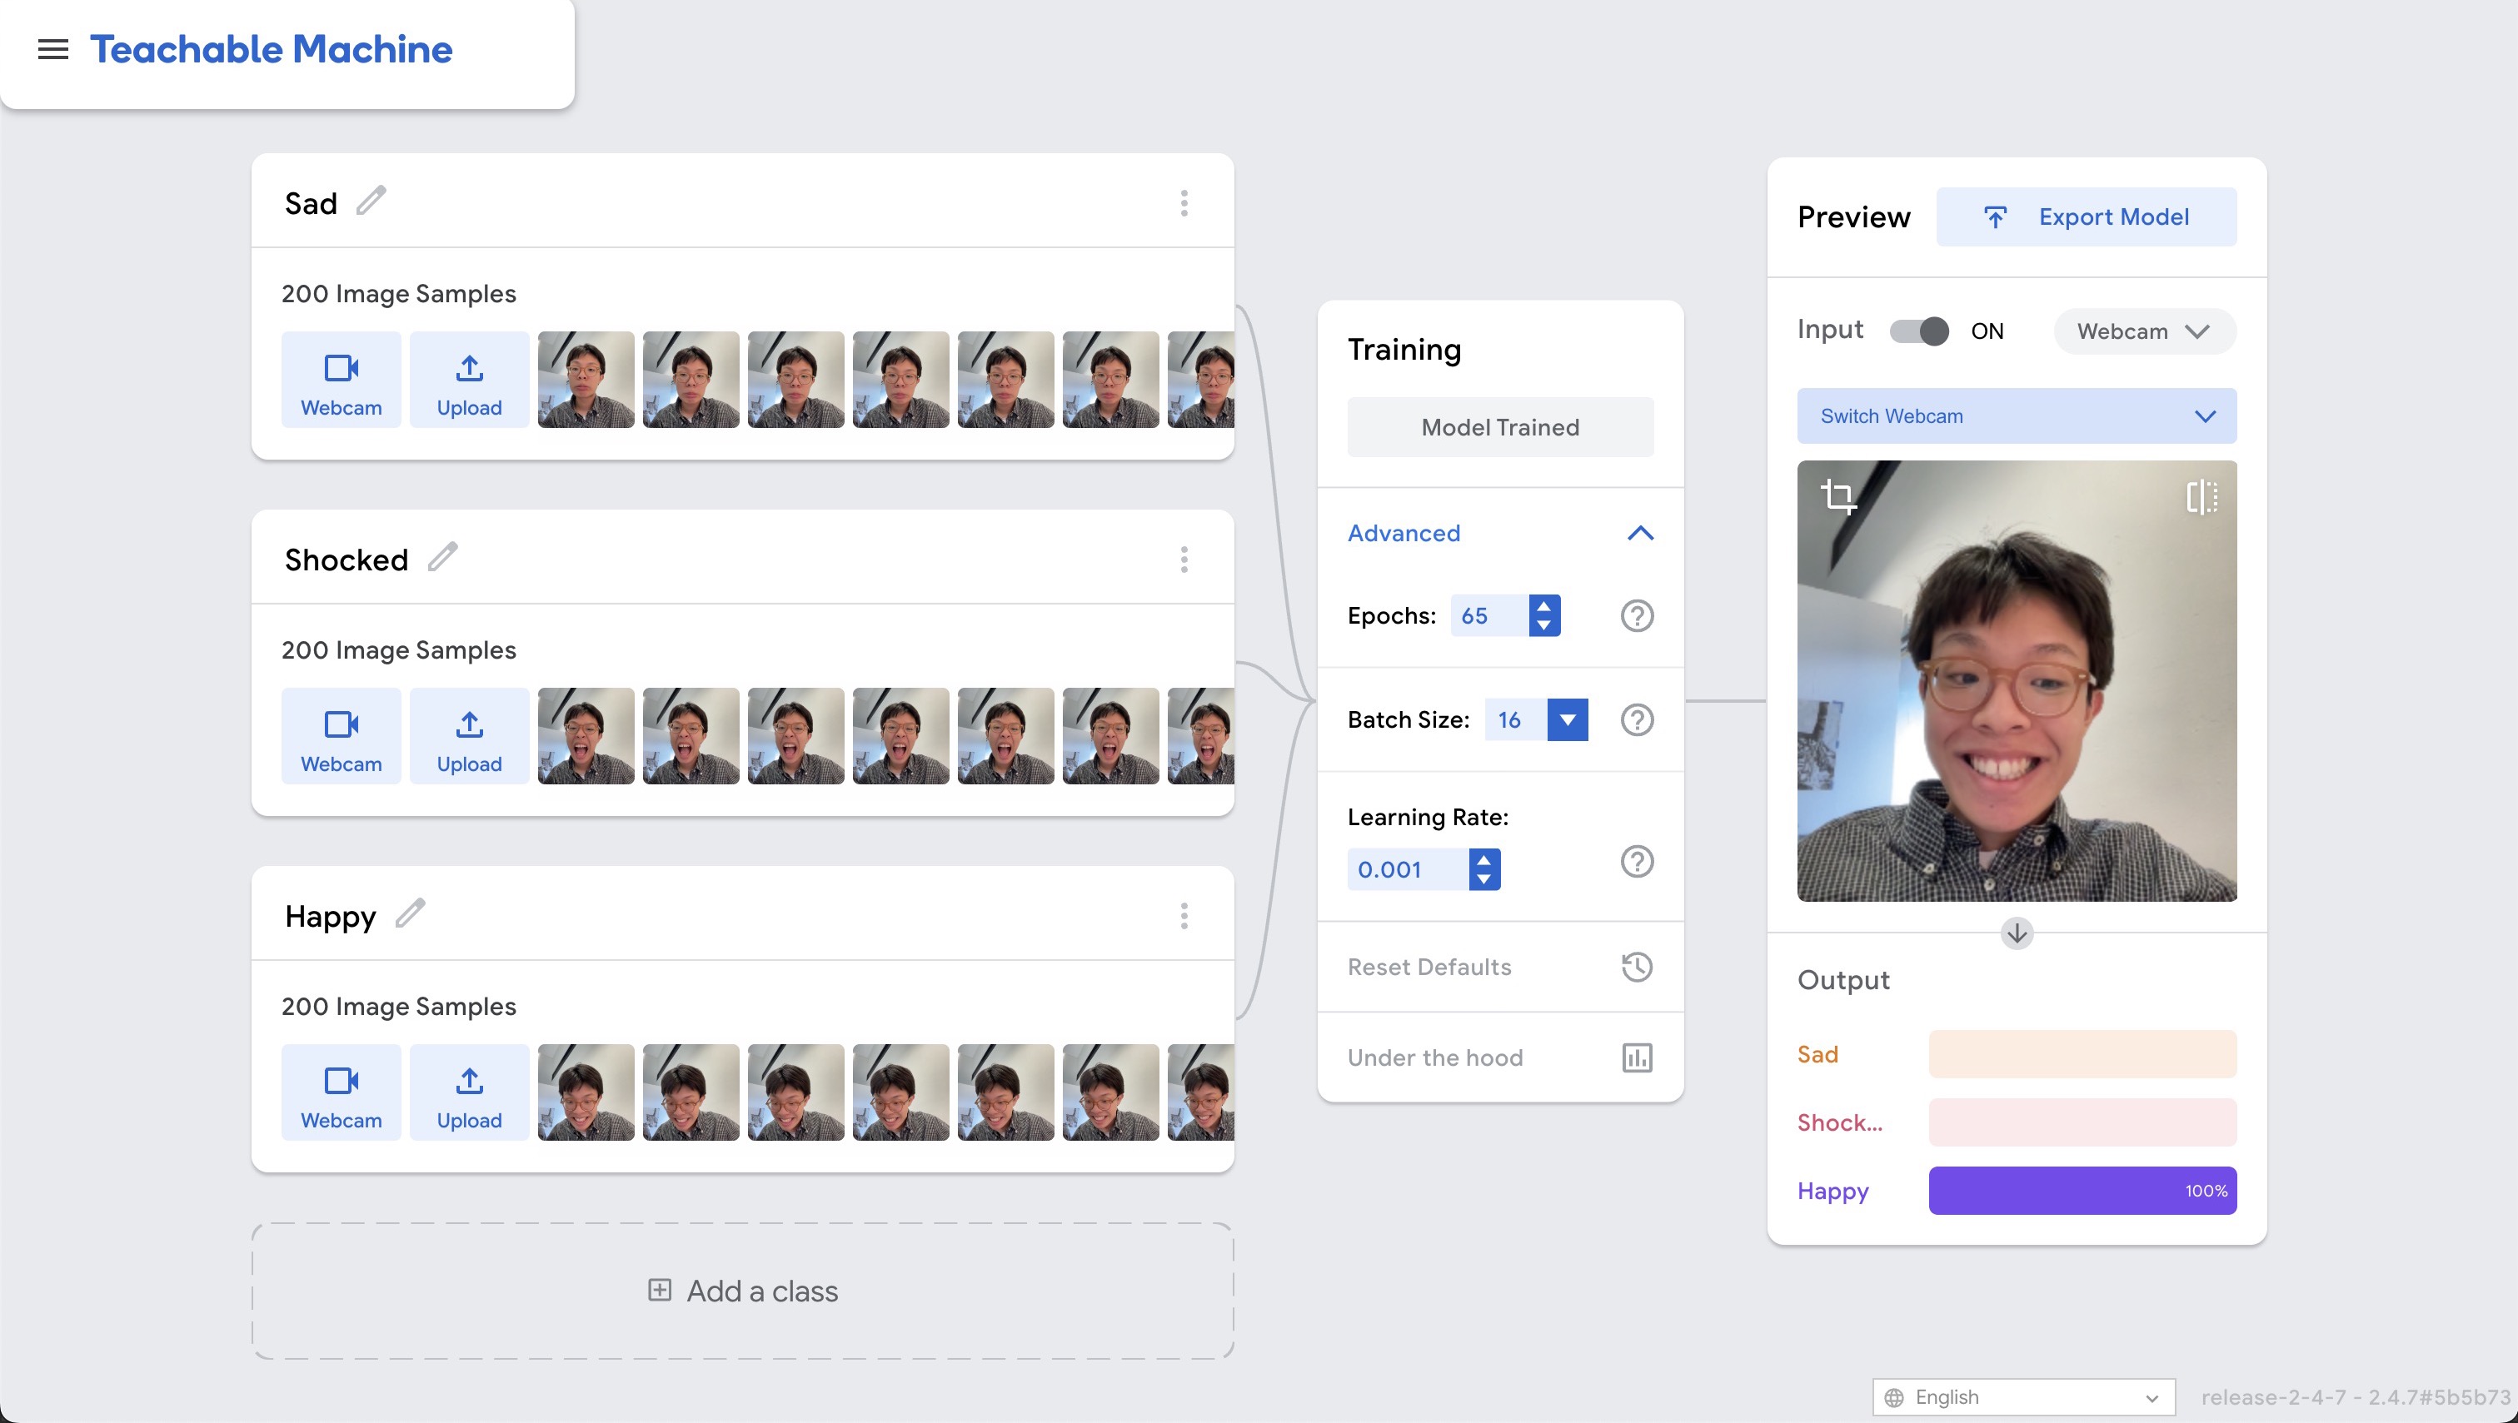
Task: Click the Export Model button
Action: 2086,217
